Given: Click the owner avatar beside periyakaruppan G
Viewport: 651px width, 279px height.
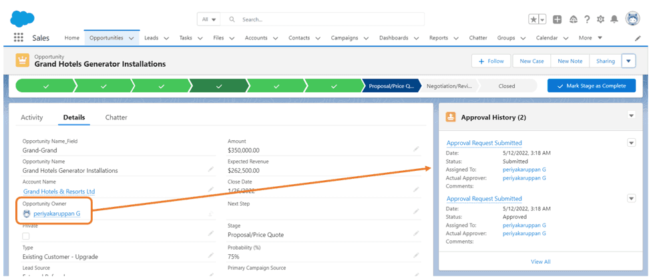Looking at the screenshot, I should coord(27,214).
